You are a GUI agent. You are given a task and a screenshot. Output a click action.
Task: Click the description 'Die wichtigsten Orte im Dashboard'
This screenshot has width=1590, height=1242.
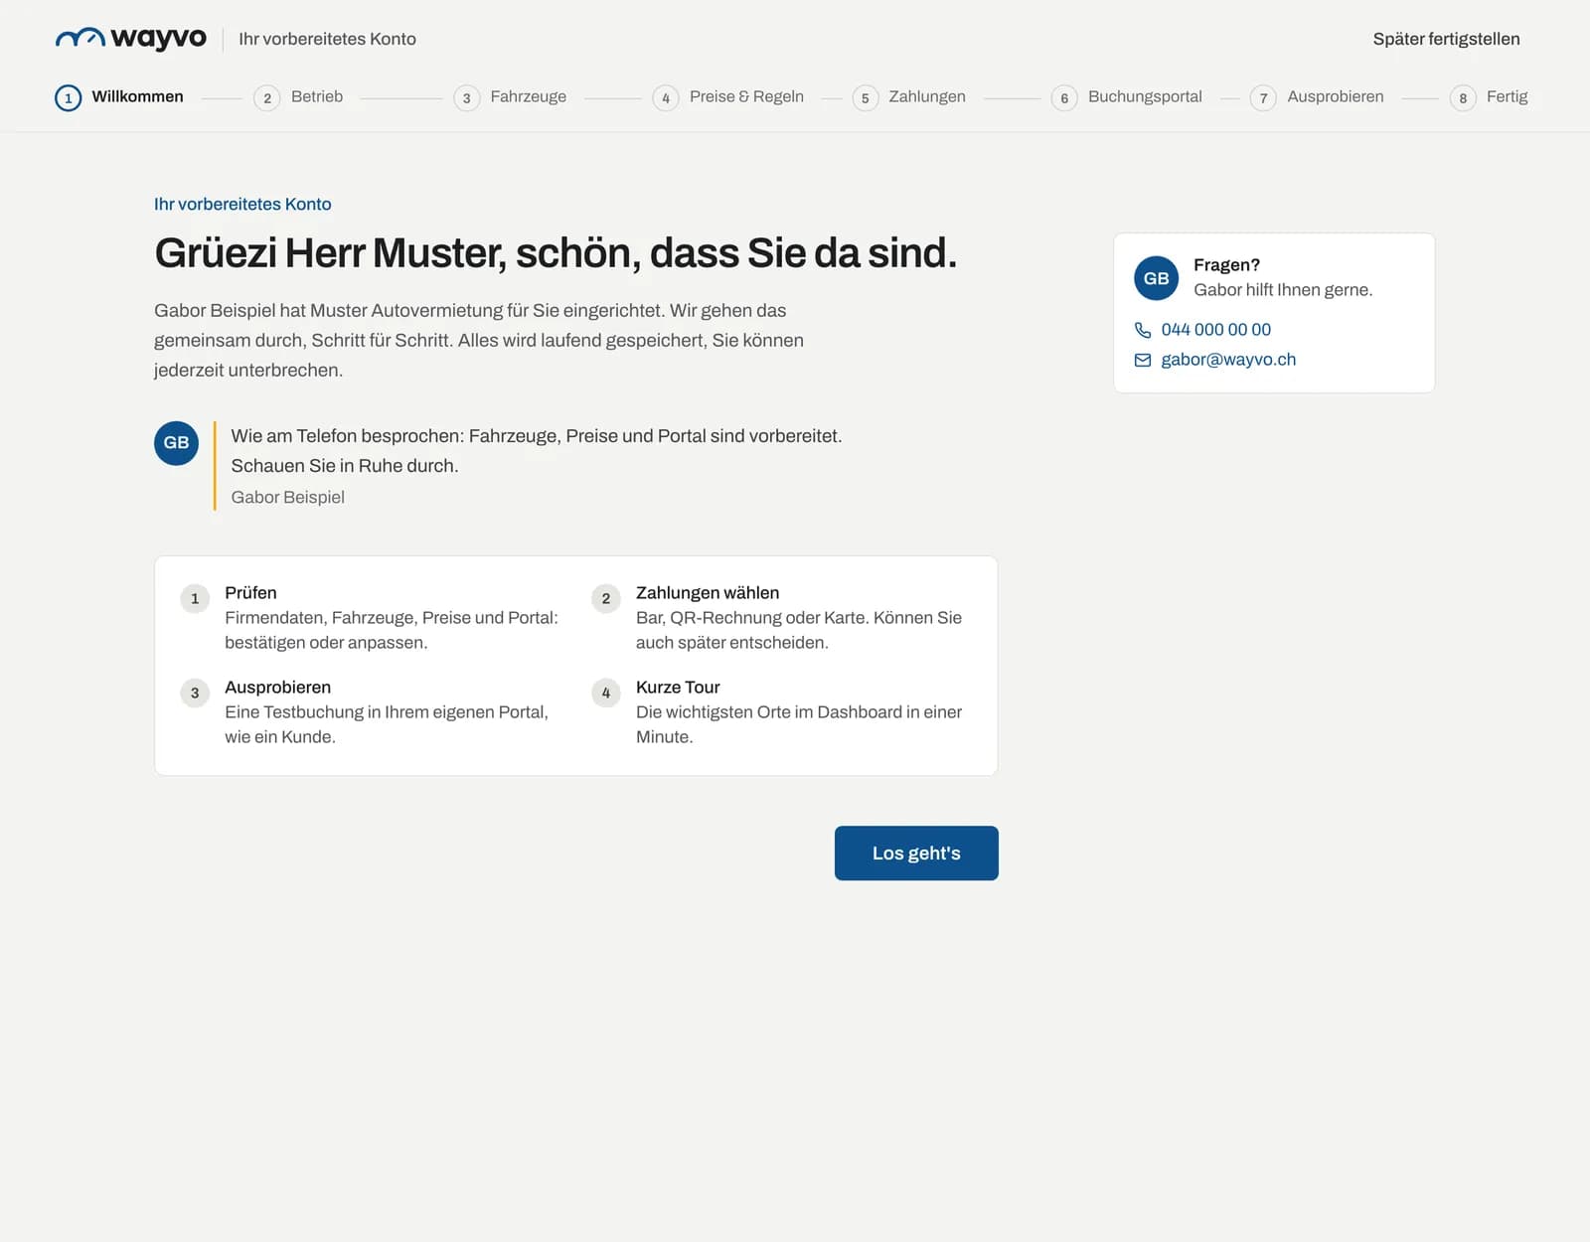799,724
